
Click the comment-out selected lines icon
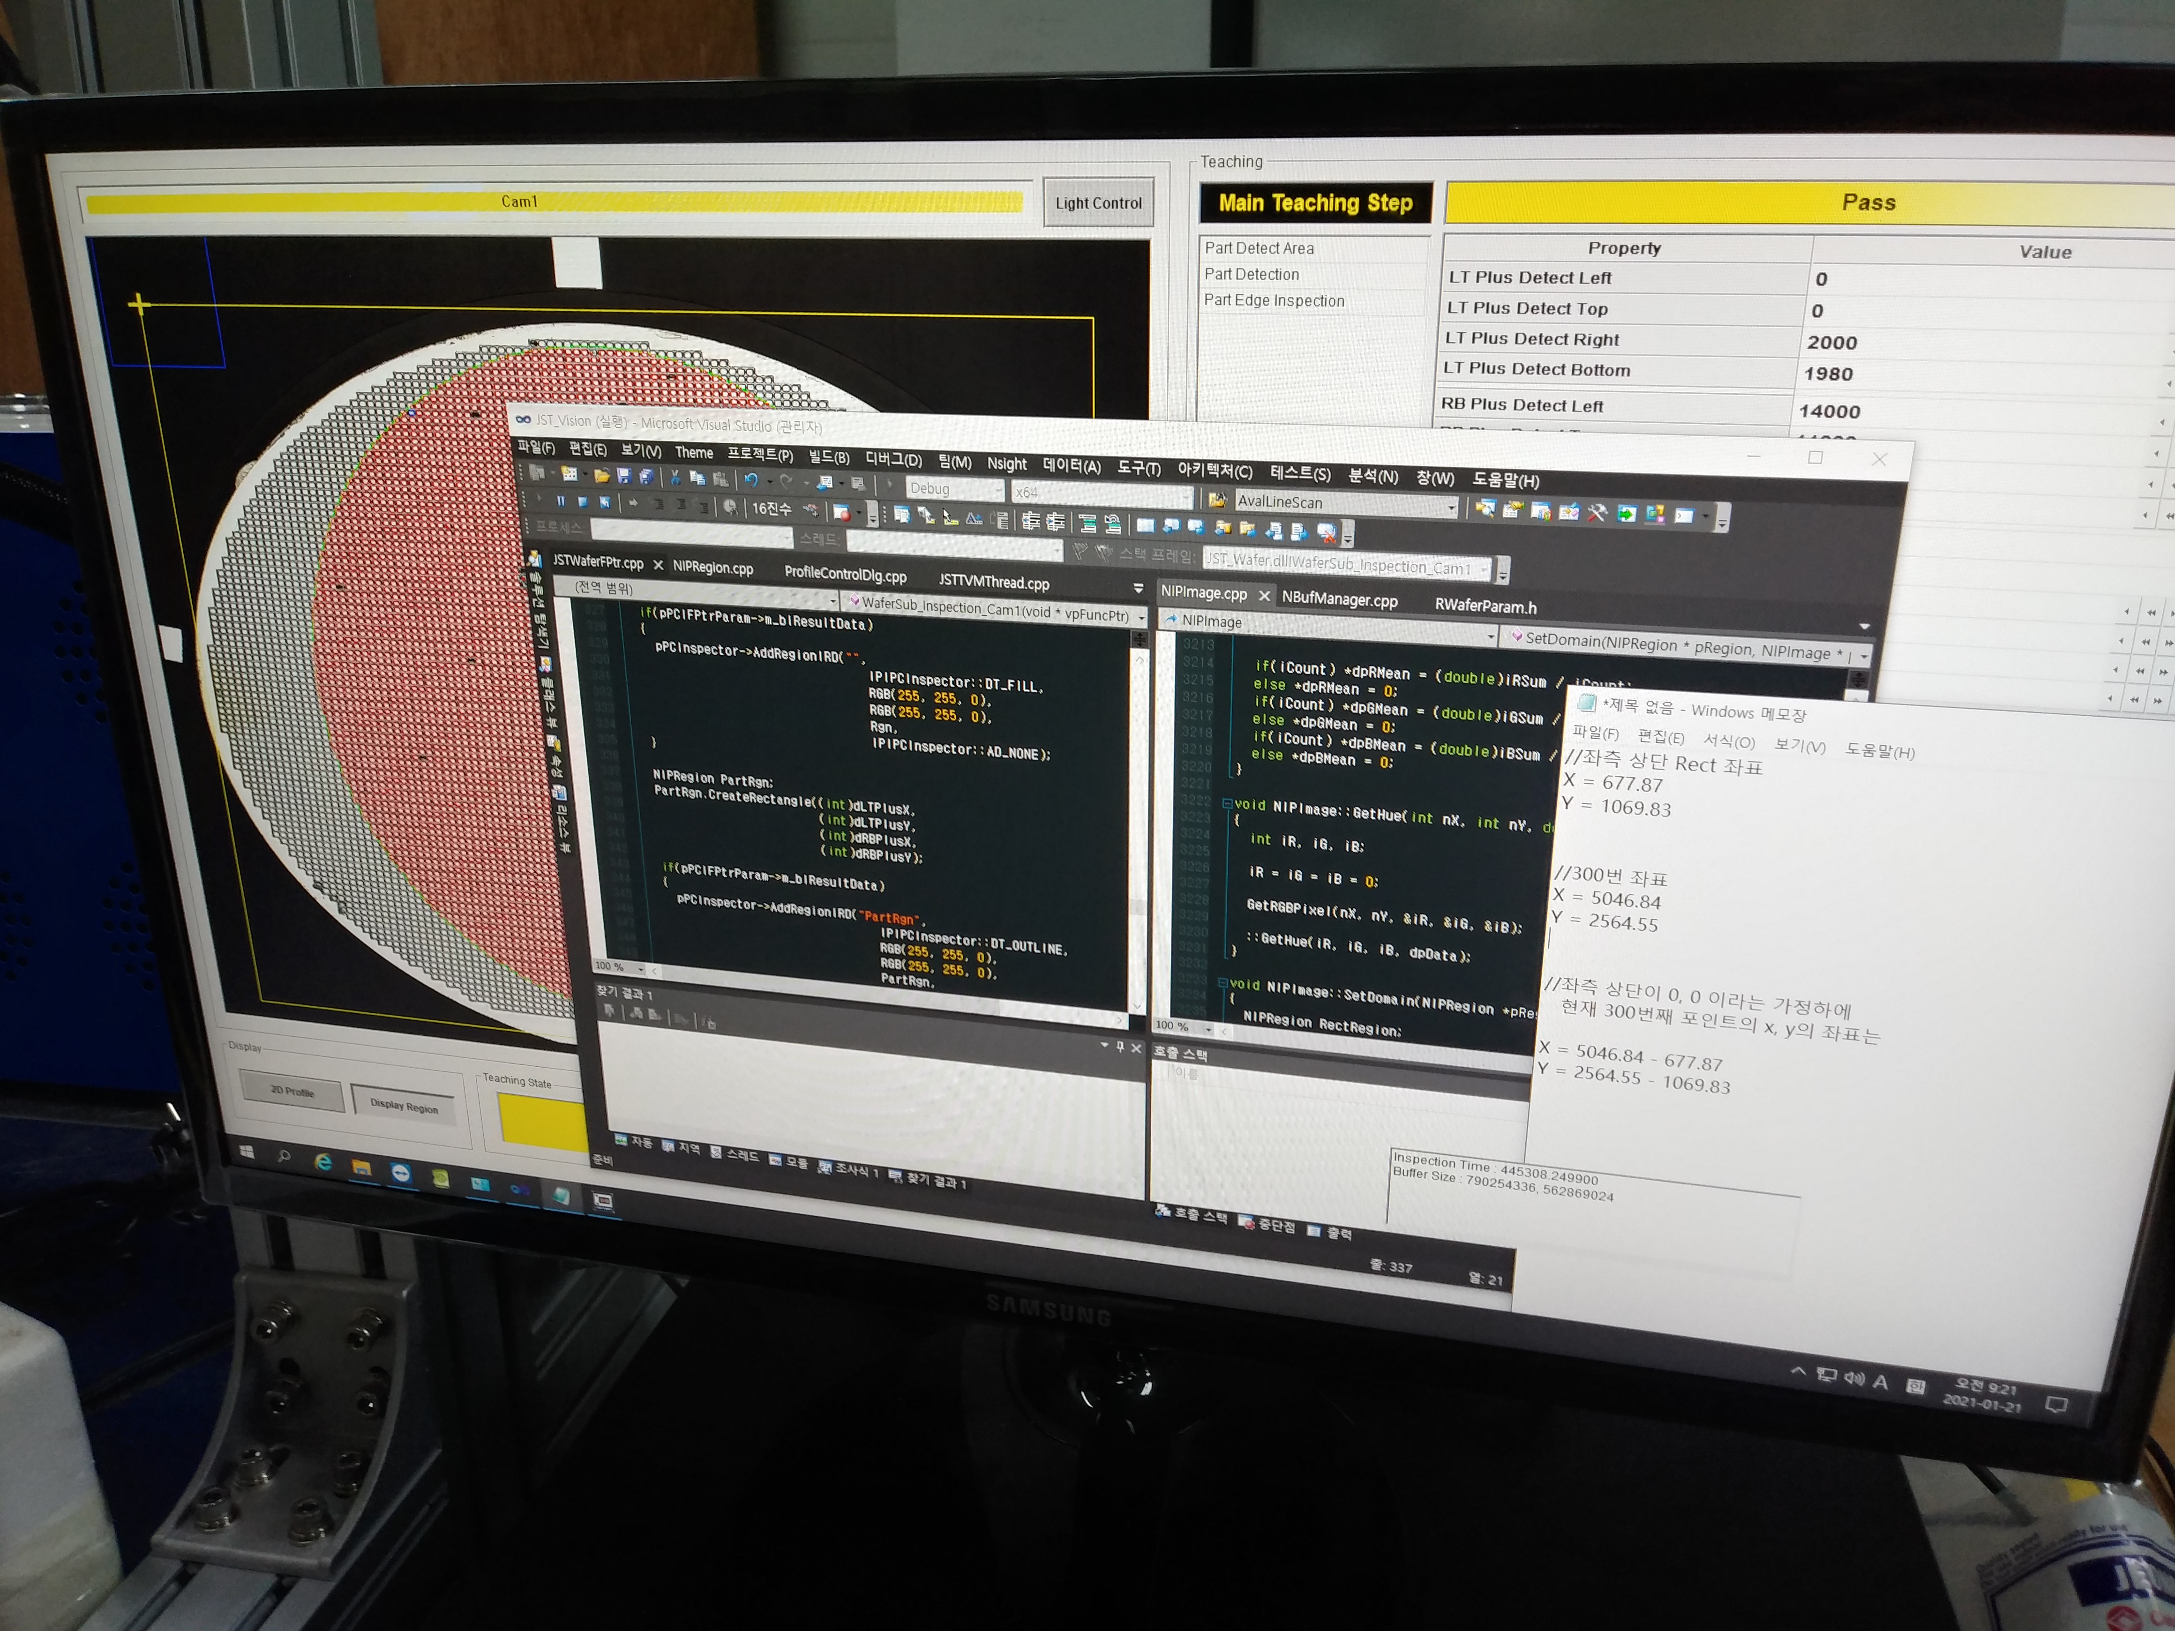point(1087,524)
